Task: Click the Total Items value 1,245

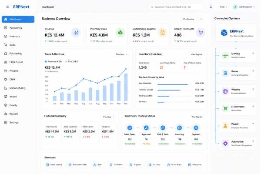Action: [143, 67]
